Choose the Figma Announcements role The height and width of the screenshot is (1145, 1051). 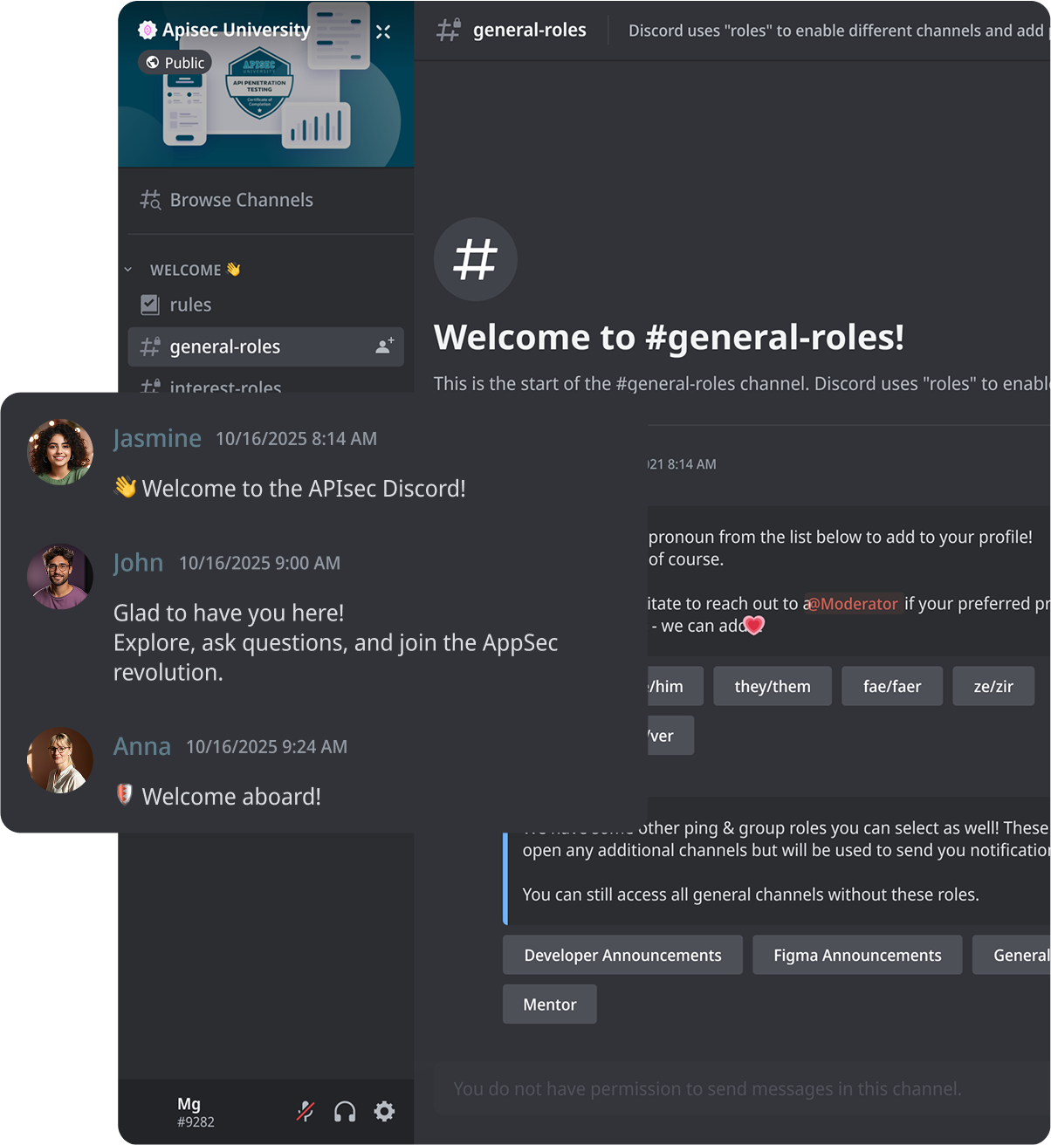(x=857, y=955)
